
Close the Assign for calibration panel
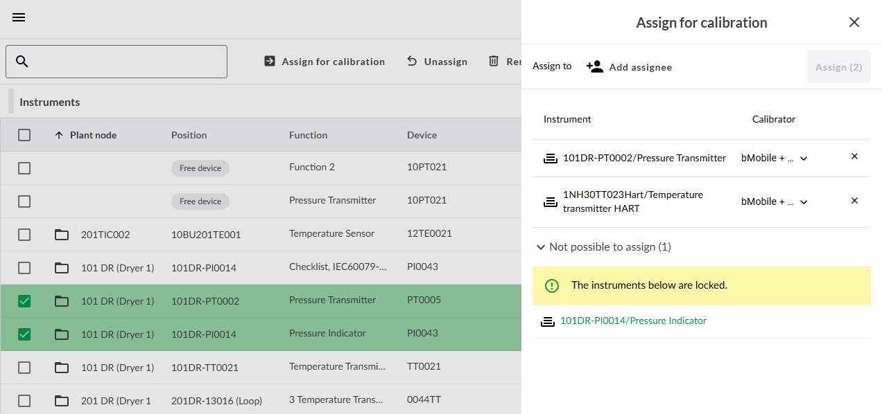pos(854,22)
